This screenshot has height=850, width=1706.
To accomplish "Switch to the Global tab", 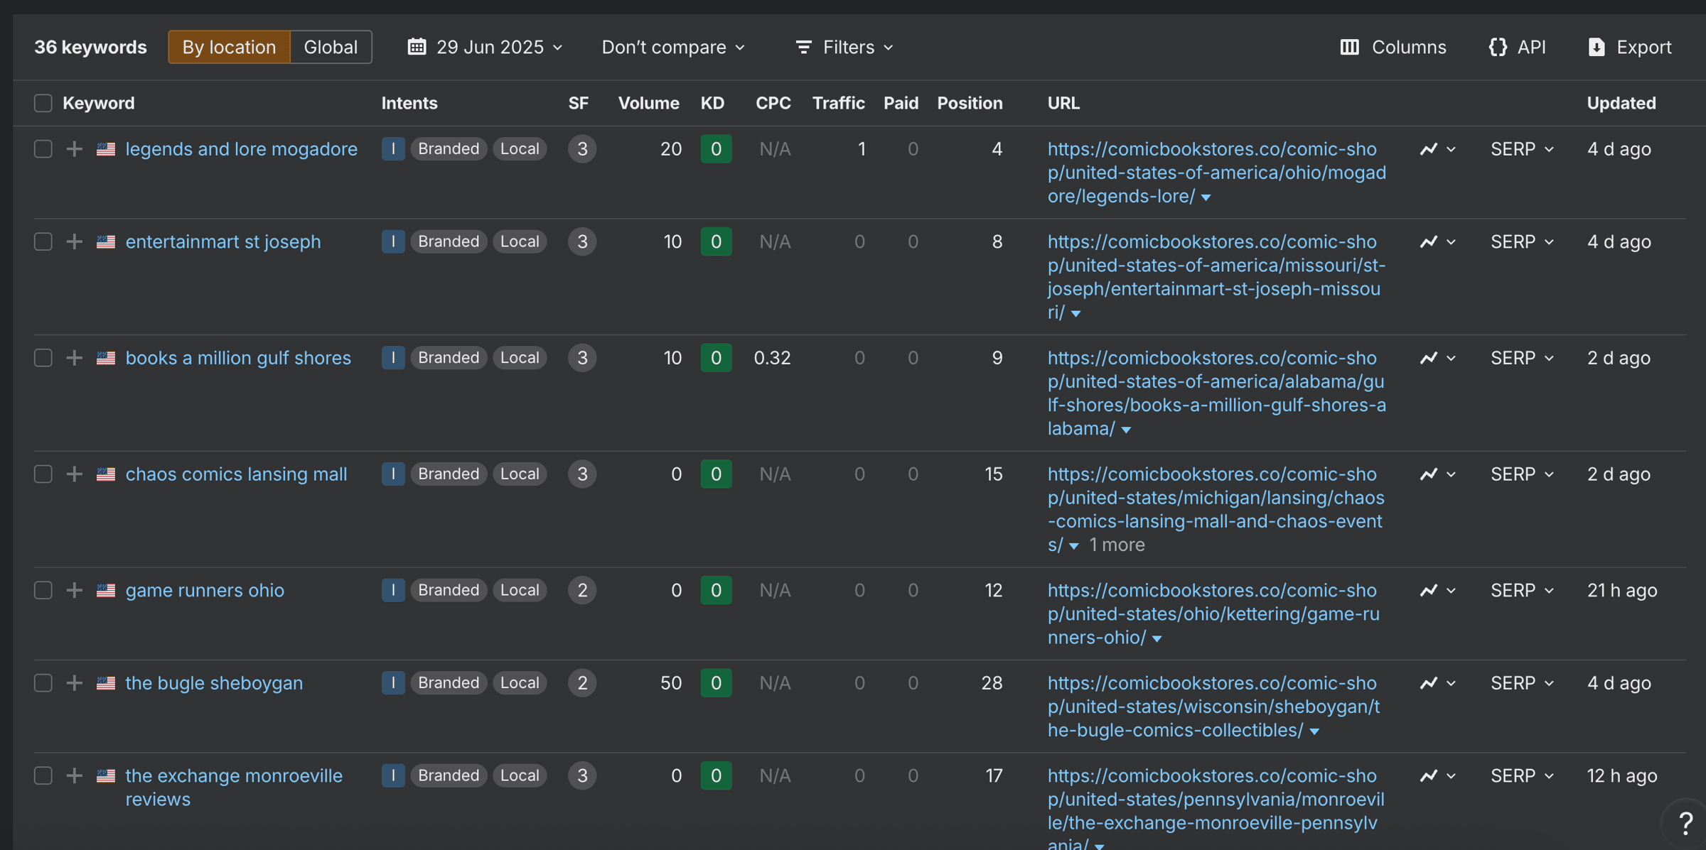I will [x=330, y=47].
